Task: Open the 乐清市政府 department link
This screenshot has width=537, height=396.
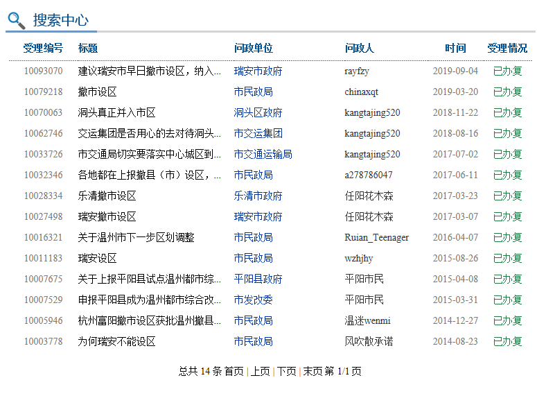Action: click(x=258, y=196)
